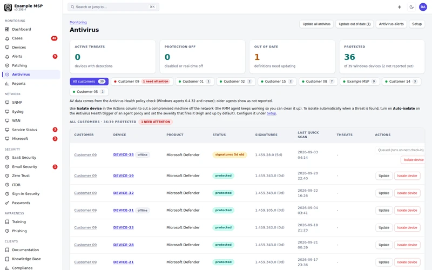Image resolution: width=432 pixels, height=270 pixels.
Task: Click the Zero Trust icon
Action: coord(7,176)
